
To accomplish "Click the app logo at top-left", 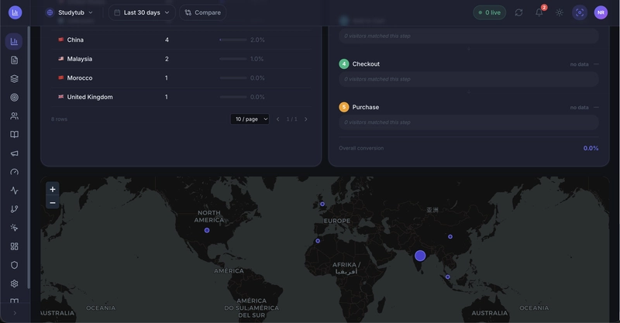I will 15,12.
